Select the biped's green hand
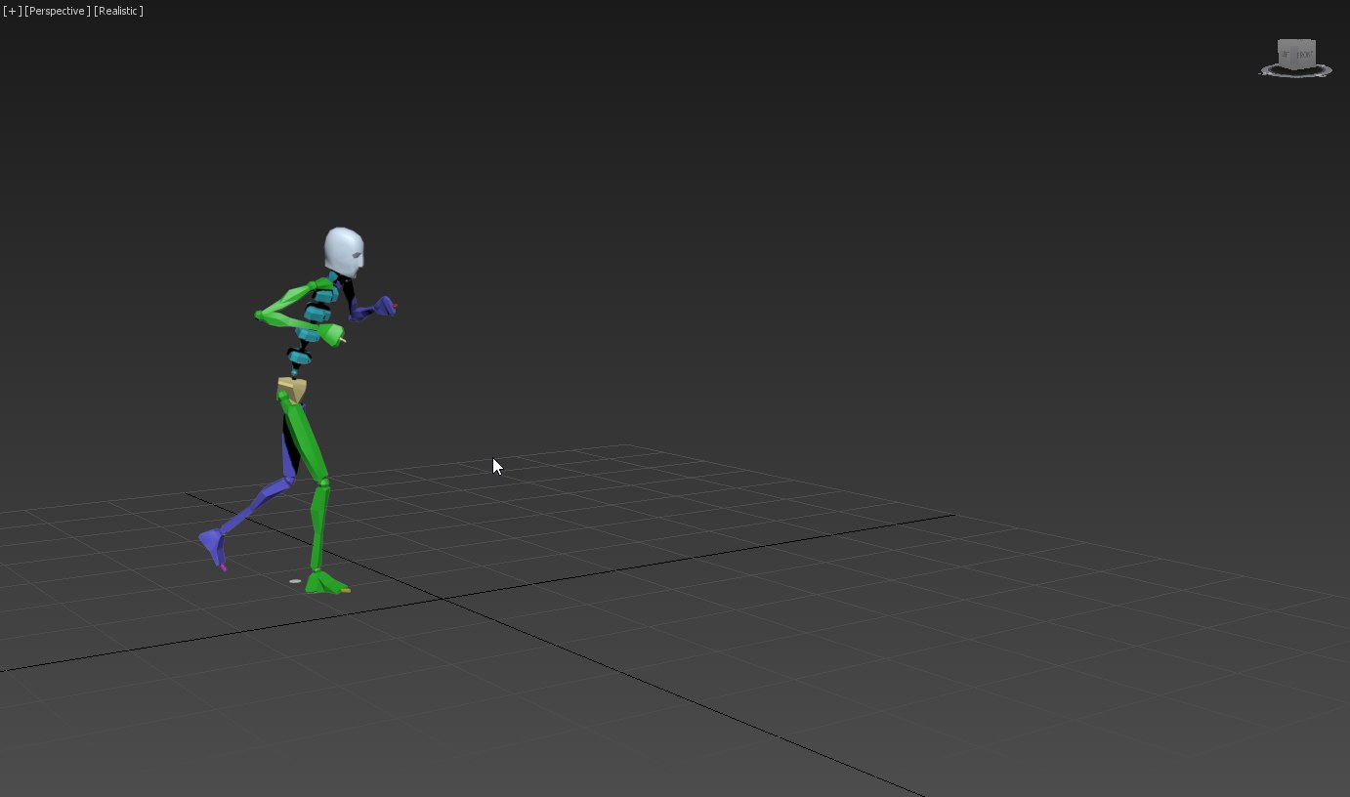Viewport: 1350px width, 797px height. pos(333,335)
